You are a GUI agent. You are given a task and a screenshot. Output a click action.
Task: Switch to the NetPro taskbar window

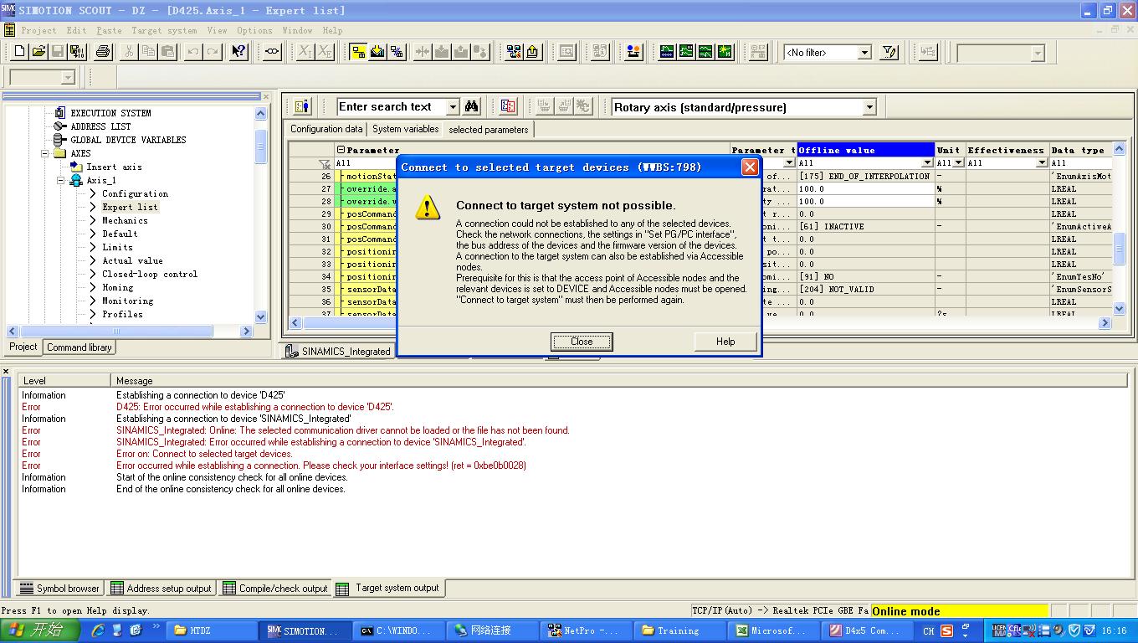(586, 630)
